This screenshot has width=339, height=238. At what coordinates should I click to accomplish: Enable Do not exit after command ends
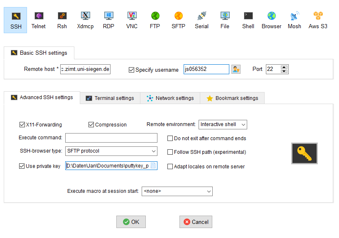tap(170, 138)
